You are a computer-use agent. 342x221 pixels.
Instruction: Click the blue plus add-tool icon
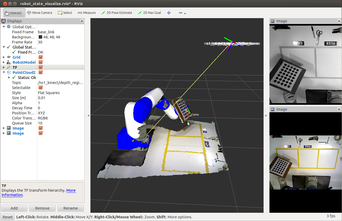[169, 13]
